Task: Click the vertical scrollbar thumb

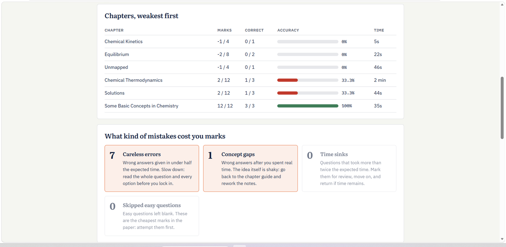Action: pos(502,108)
